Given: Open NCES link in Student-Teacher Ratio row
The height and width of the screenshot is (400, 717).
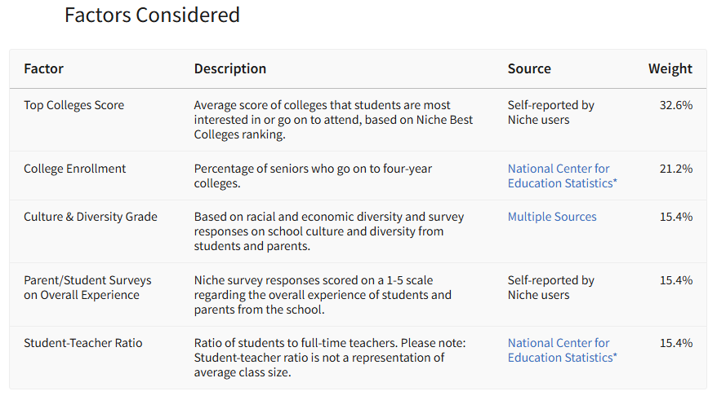Looking at the screenshot, I should click(x=562, y=350).
